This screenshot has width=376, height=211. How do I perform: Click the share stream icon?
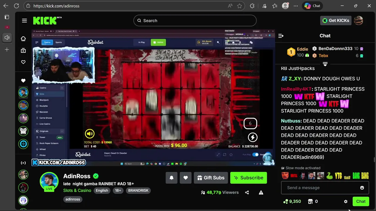click(x=247, y=193)
